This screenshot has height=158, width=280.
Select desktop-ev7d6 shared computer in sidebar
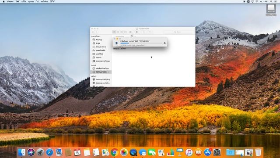[x=101, y=83]
